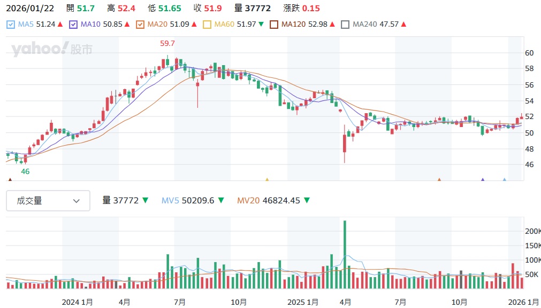
Task: Click the green 46 low price label
Action: 25,172
